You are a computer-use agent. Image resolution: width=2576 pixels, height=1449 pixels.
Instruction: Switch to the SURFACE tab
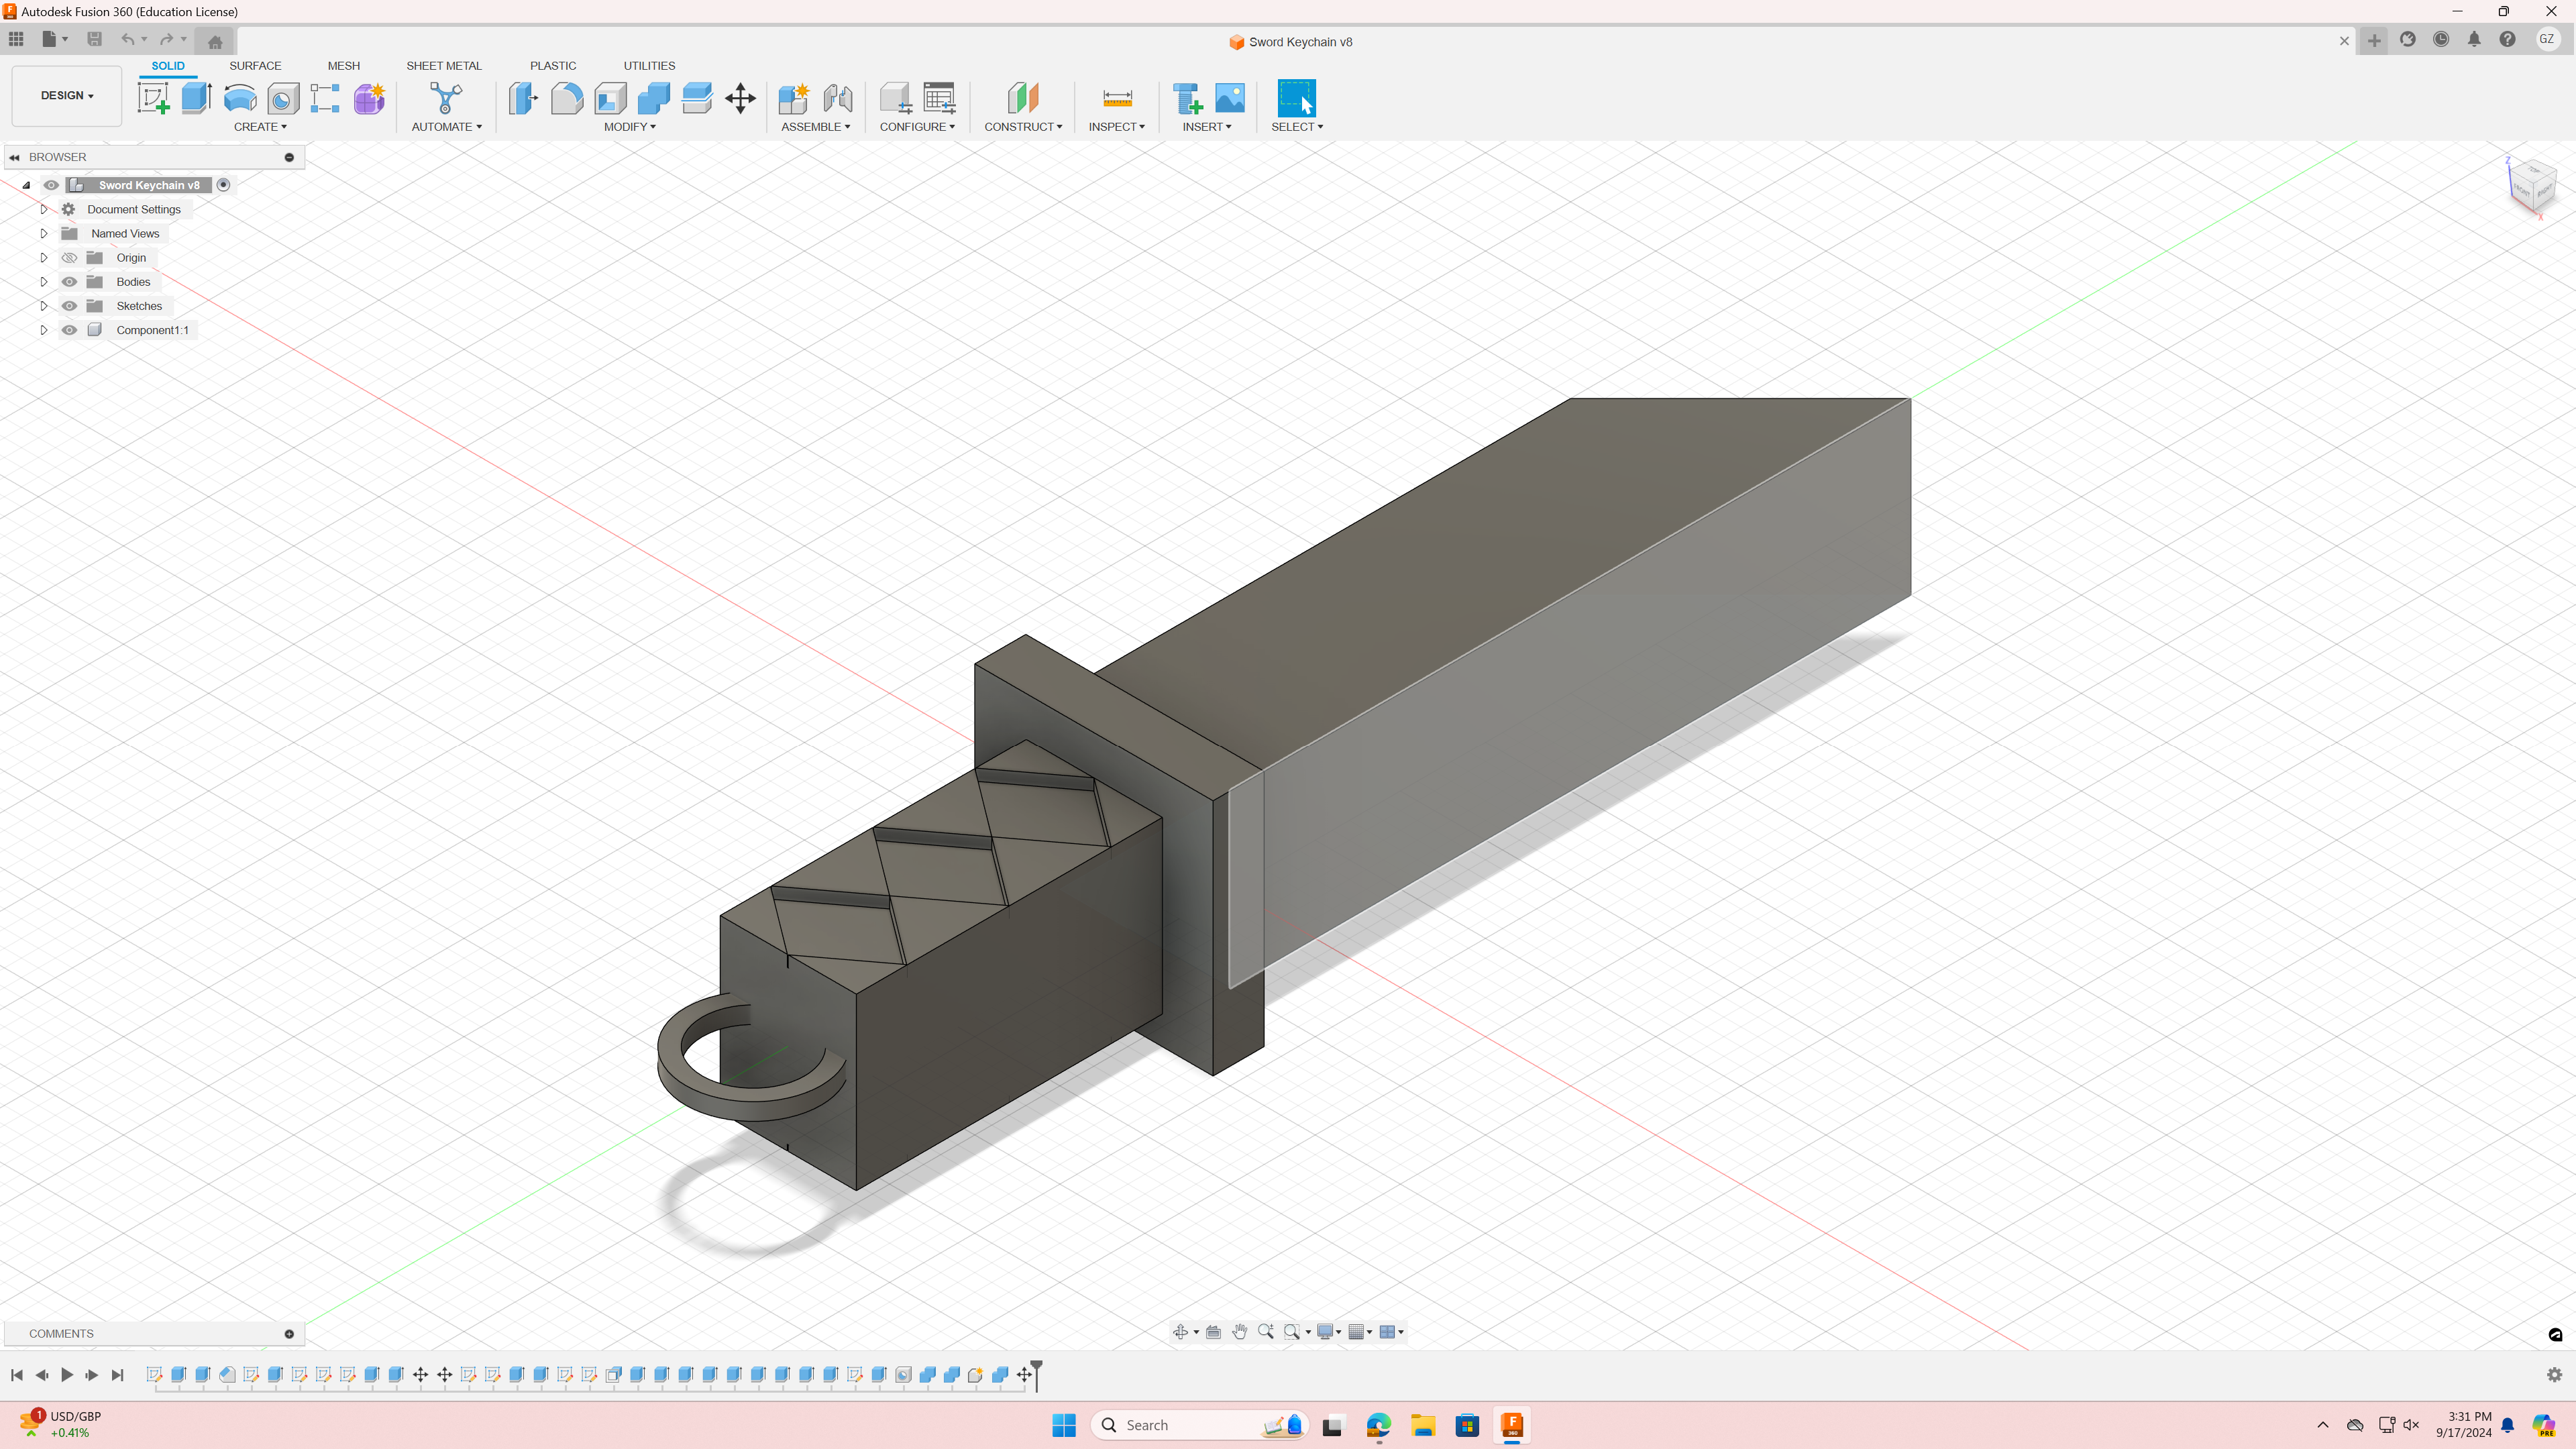click(x=255, y=66)
